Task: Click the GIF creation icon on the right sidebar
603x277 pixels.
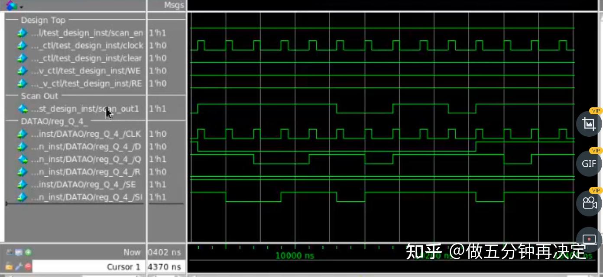Action: point(589,164)
